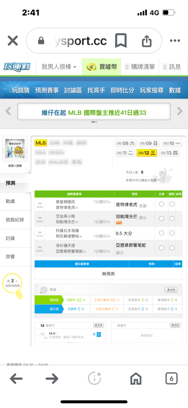This screenshot has height=408, width=188.
Task: Open the 數據 nav menu
Action: pyautogui.click(x=175, y=90)
